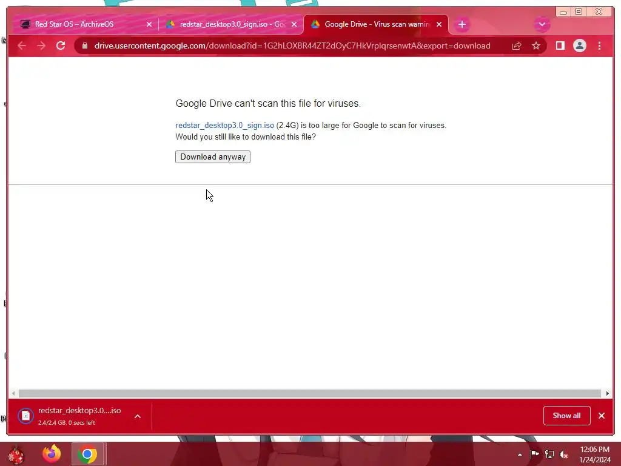This screenshot has height=466, width=621.
Task: Launch Firefox from the taskbar
Action: pyautogui.click(x=52, y=454)
